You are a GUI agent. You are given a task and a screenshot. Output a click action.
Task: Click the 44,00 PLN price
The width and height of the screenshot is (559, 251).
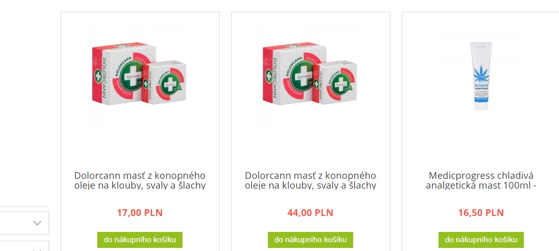coord(310,213)
